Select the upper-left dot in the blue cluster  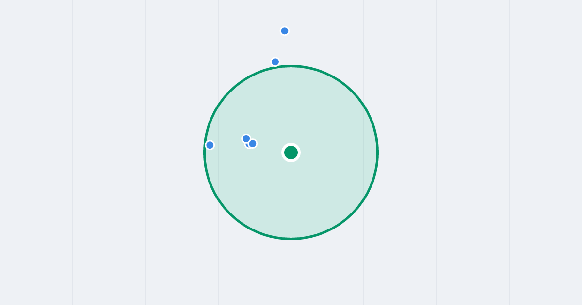(x=246, y=138)
